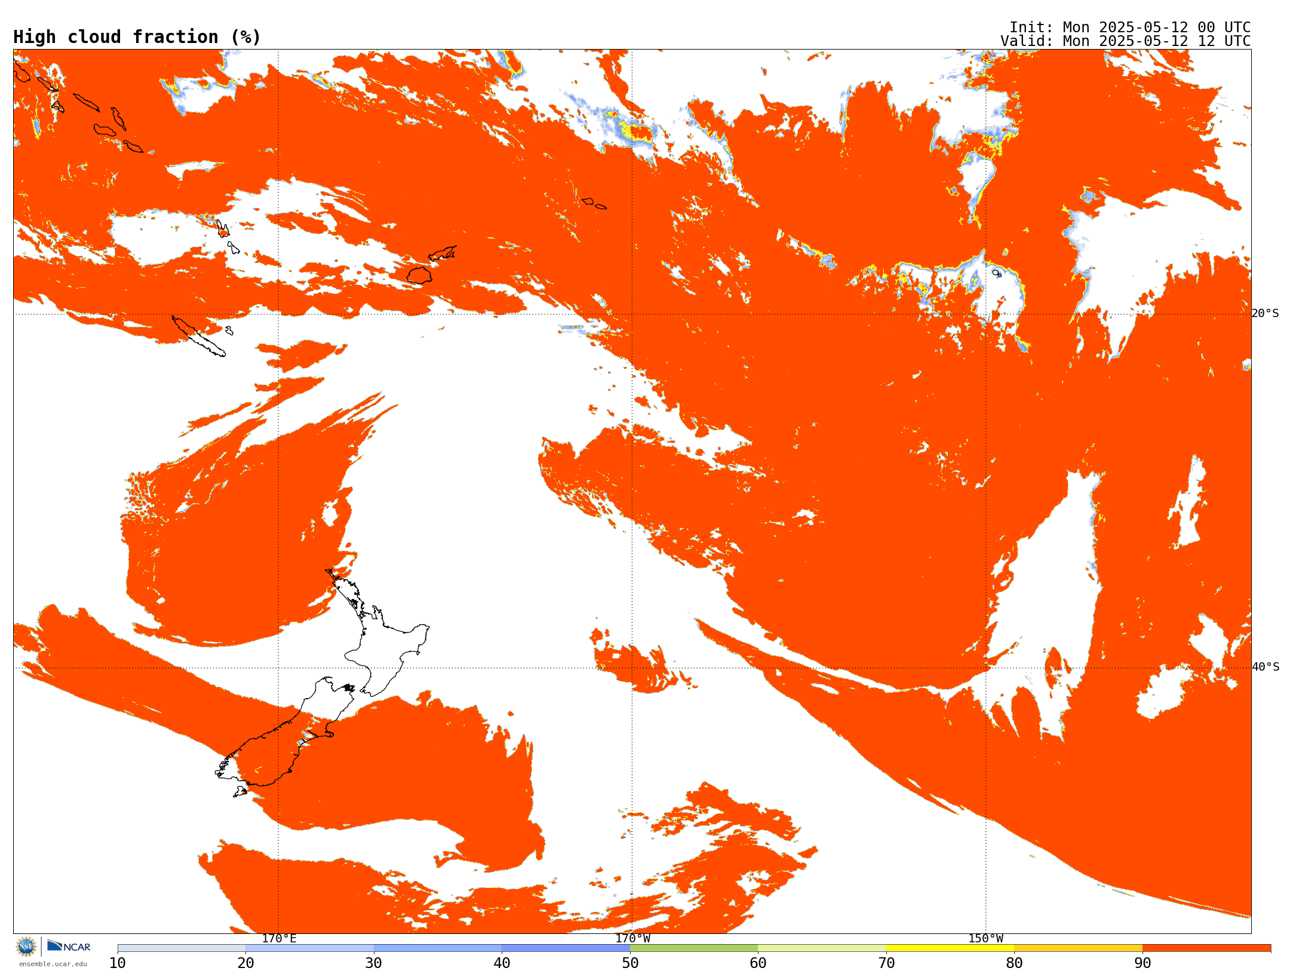The height and width of the screenshot is (971, 1290).
Task: Click the 170°W longitude label
Action: click(632, 938)
